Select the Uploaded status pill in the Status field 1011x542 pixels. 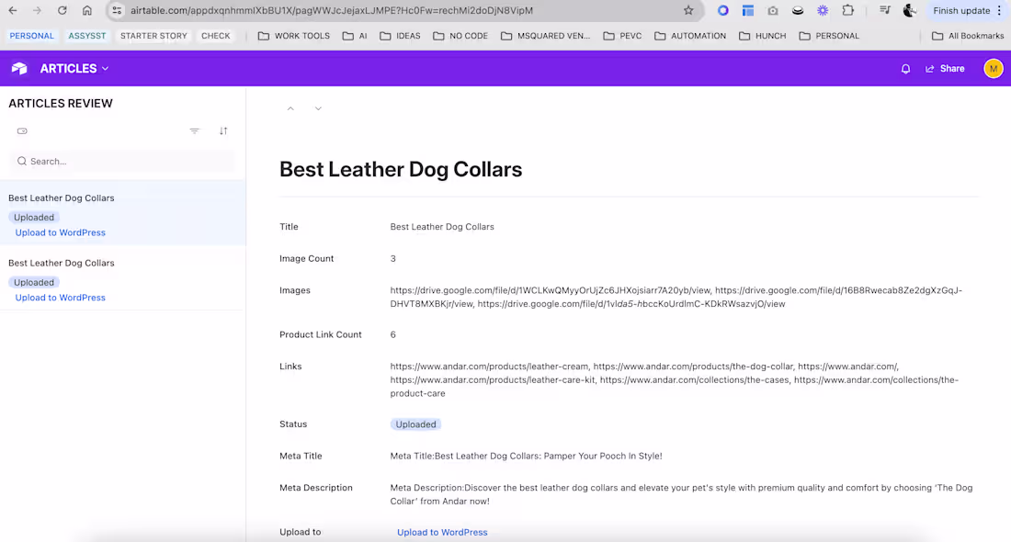pos(415,423)
